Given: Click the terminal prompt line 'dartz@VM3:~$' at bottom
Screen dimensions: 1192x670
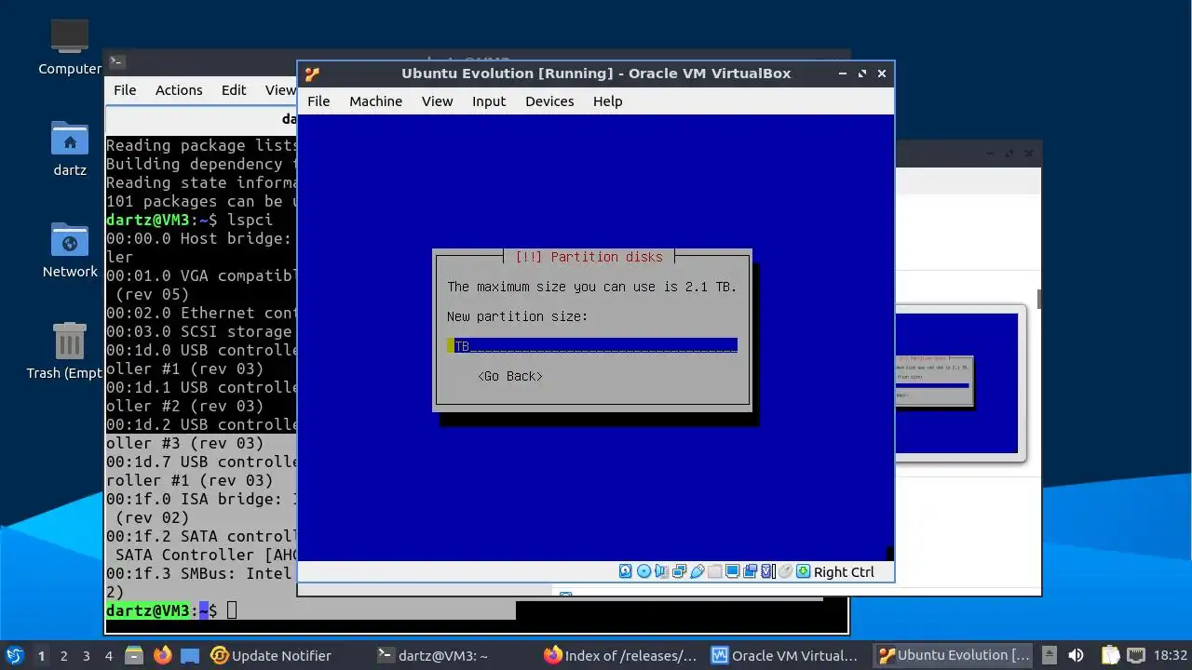Looking at the screenshot, I should [162, 610].
